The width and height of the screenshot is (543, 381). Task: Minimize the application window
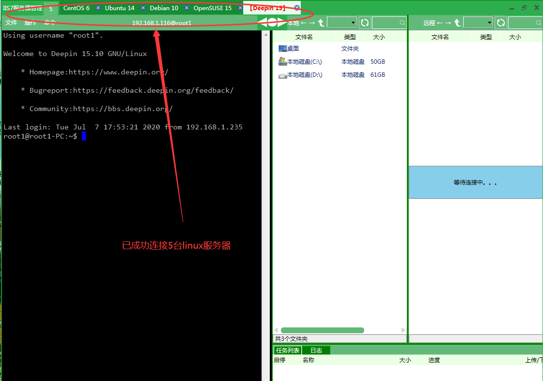pyautogui.click(x=512, y=8)
